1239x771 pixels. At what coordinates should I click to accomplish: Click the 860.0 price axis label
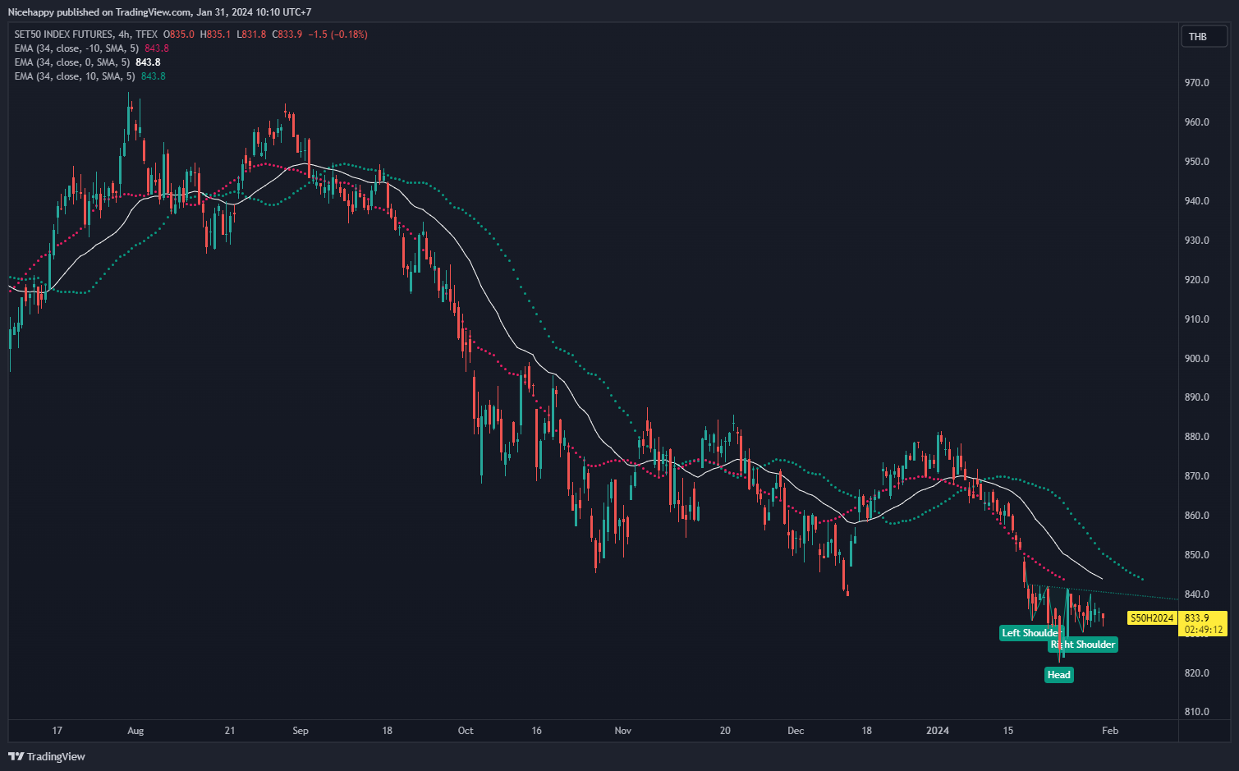click(x=1196, y=516)
